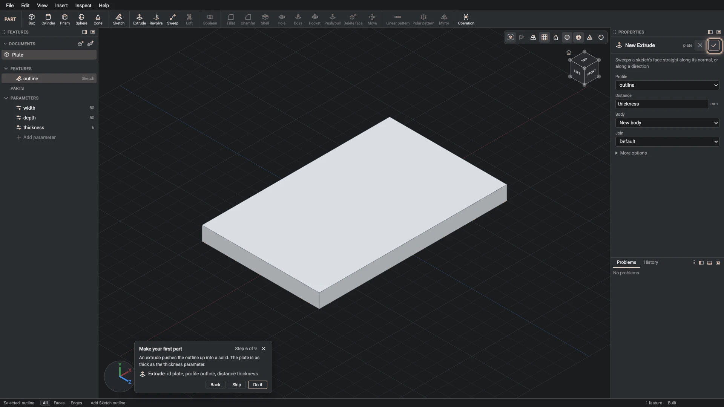Choose the Prism tool
This screenshot has width=724, height=407.
[x=65, y=19]
